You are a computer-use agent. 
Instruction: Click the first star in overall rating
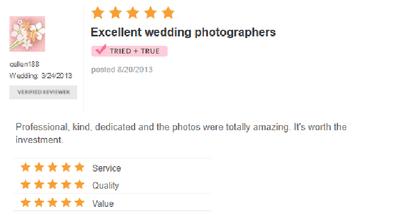click(98, 13)
